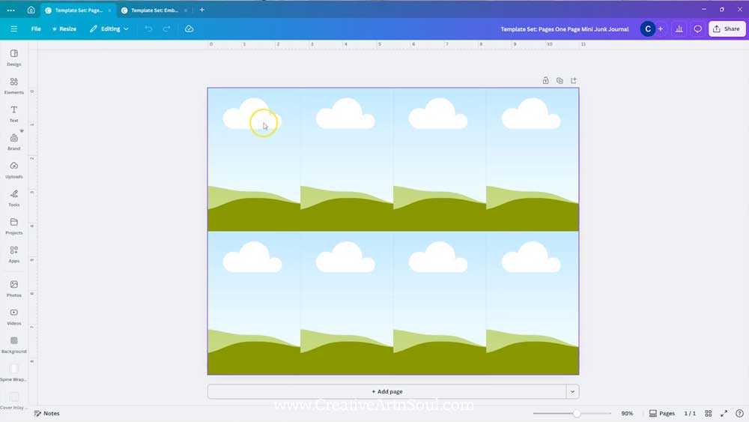Screen dimensions: 749x422
Task: Open the Uploads panel
Action: 13,169
